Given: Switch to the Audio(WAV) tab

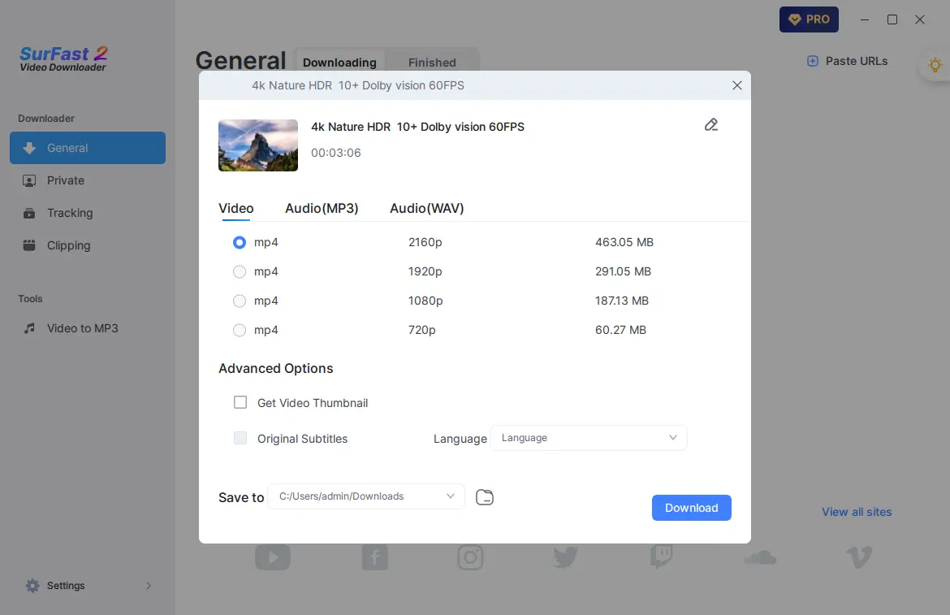Looking at the screenshot, I should tap(426, 209).
